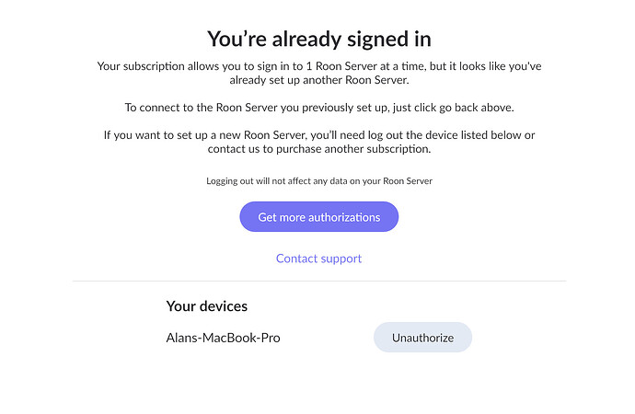Click the divider line above Your devices
The height and width of the screenshot is (414, 635).
pos(319,281)
